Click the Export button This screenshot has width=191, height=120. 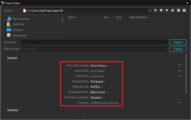tap(178, 42)
